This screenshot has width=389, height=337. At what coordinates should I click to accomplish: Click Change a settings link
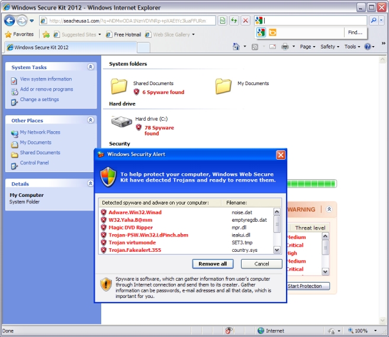39,99
